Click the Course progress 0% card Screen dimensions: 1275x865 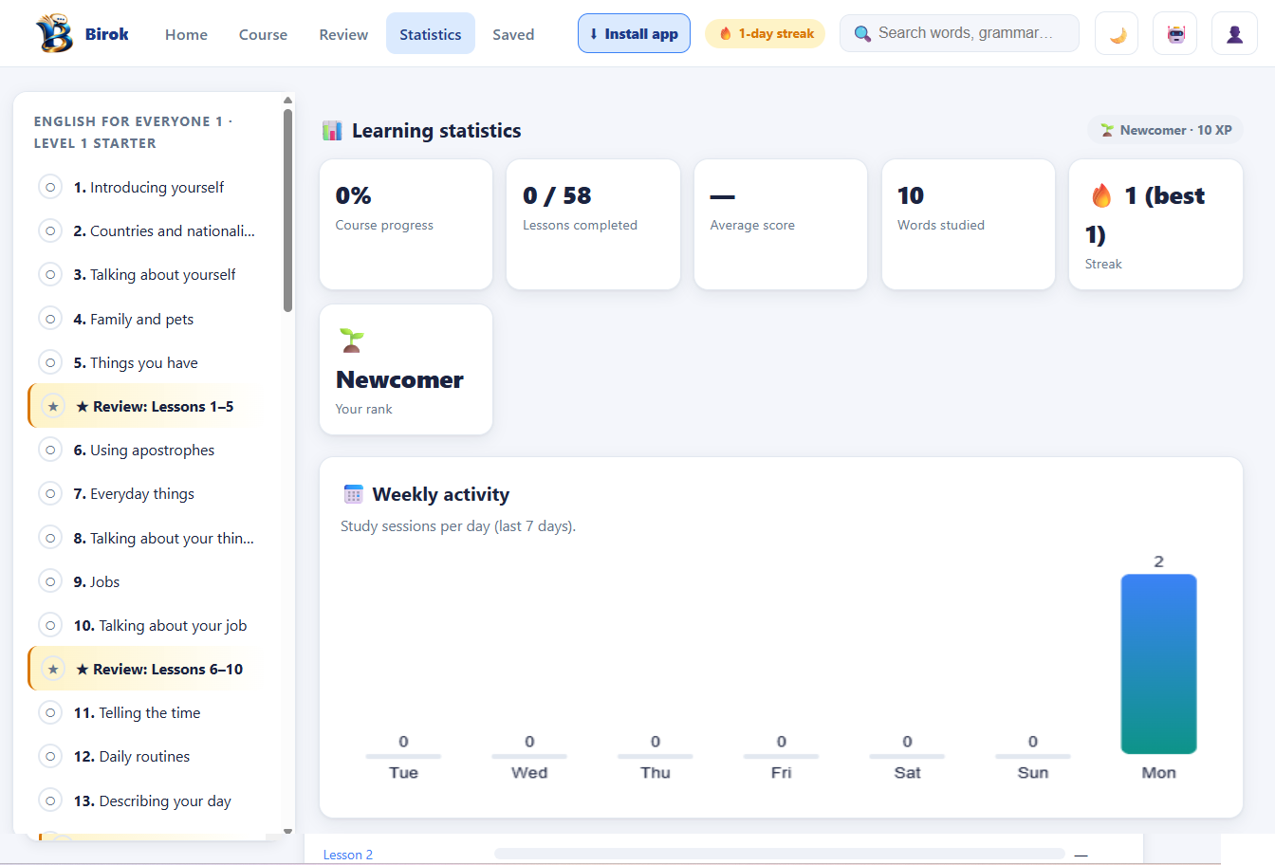pos(406,224)
